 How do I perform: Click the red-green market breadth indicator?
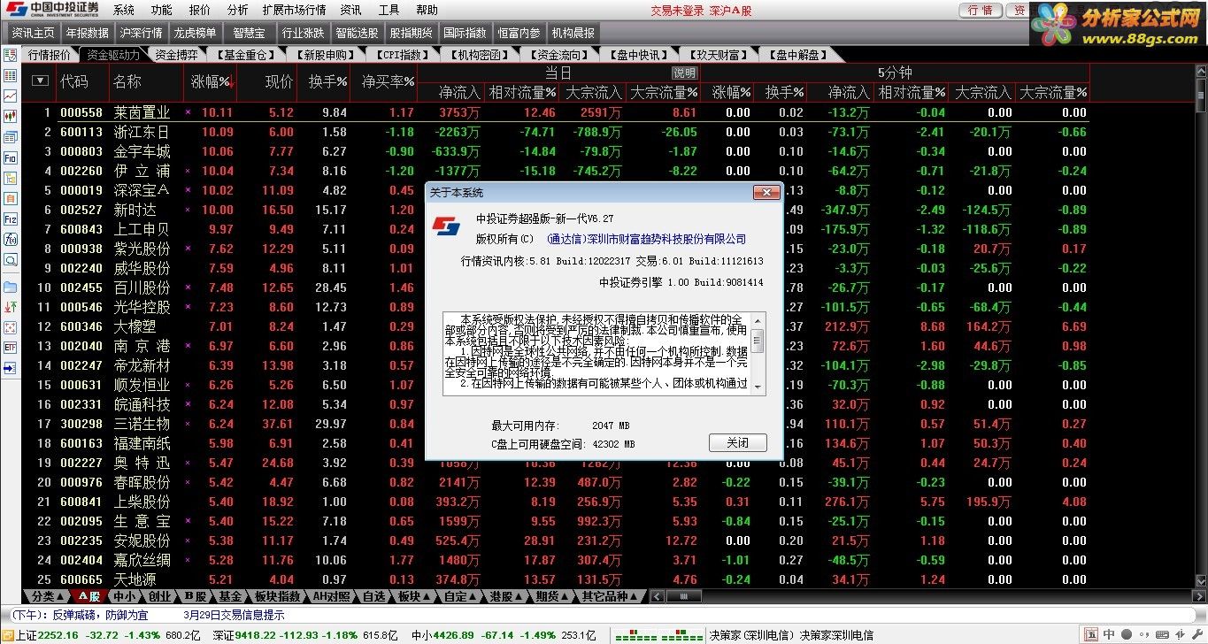[x=659, y=635]
